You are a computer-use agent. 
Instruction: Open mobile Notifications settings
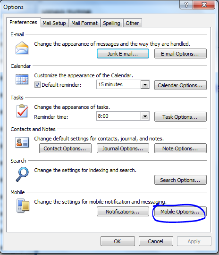[123, 212]
